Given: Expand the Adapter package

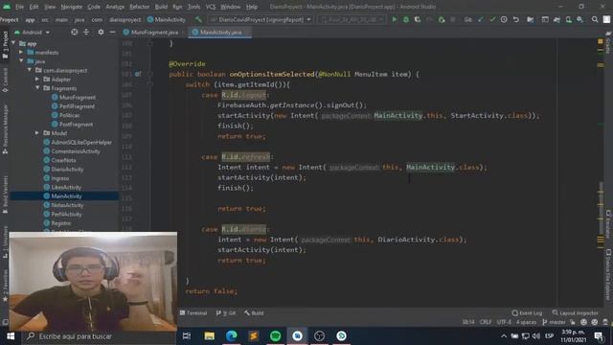Looking at the screenshot, I should (x=37, y=79).
